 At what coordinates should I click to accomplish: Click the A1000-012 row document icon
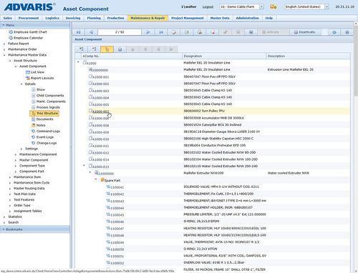coord(90,152)
